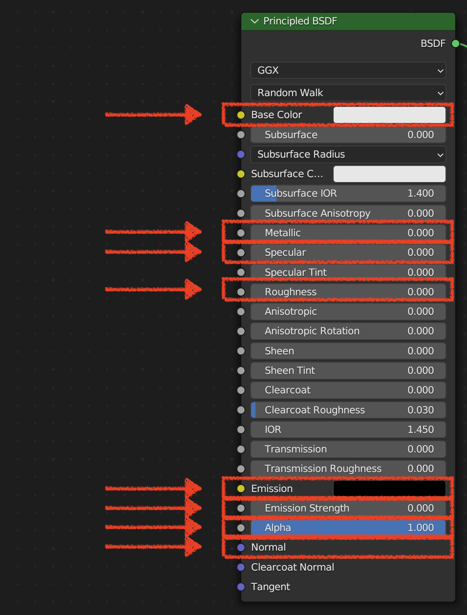Click the gray Metallic input socket
The width and height of the screenshot is (467, 615).
tap(241, 233)
